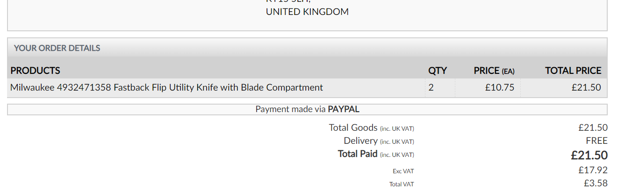
Task: Click the QTY column header
Action: tap(438, 71)
